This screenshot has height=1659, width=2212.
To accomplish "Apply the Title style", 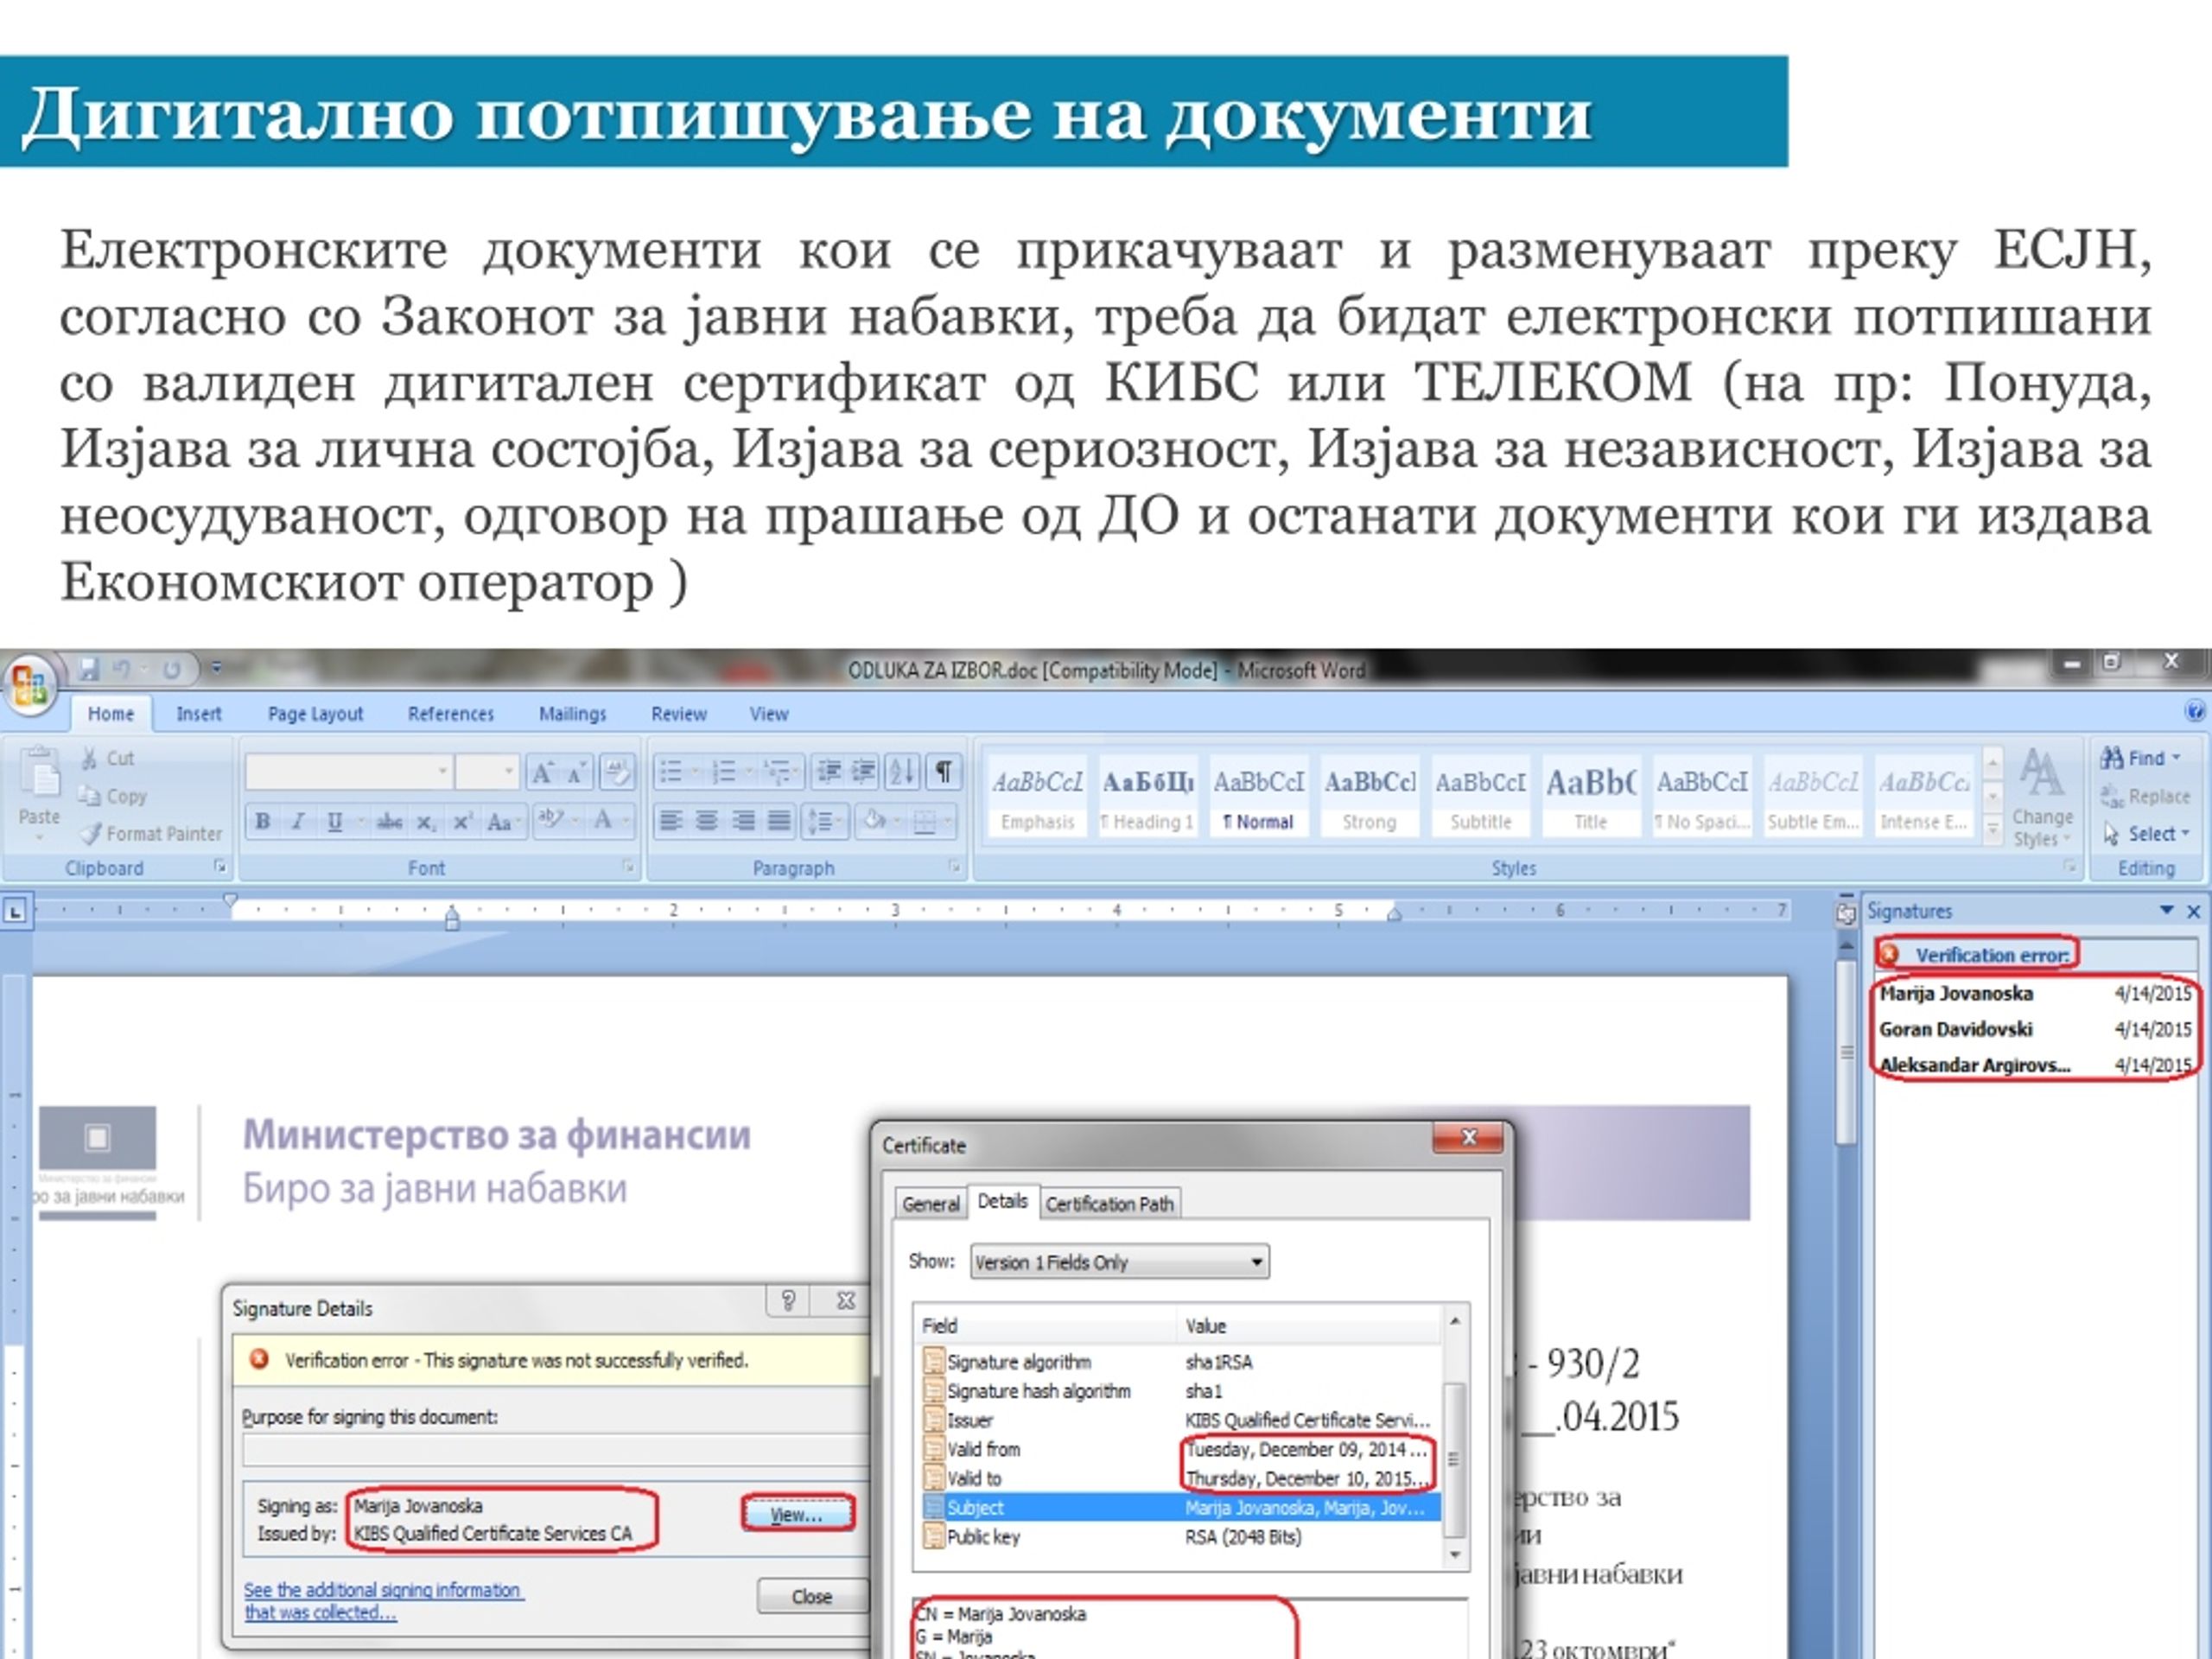I will pyautogui.click(x=1590, y=797).
